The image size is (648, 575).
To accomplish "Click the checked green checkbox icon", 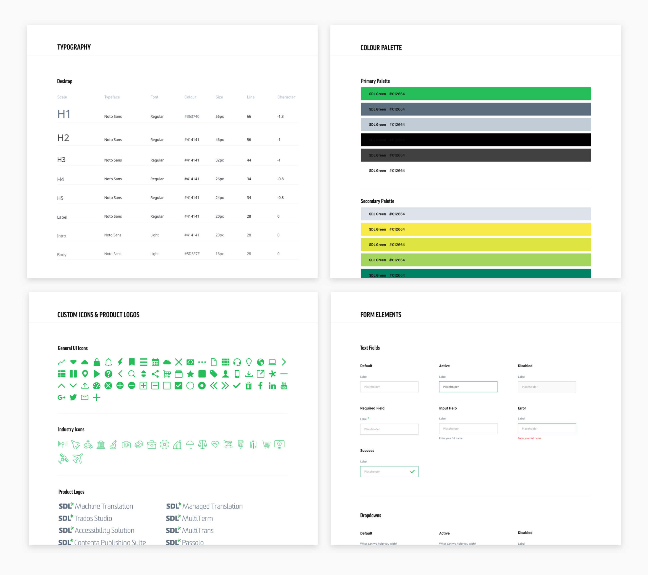I will pos(178,386).
